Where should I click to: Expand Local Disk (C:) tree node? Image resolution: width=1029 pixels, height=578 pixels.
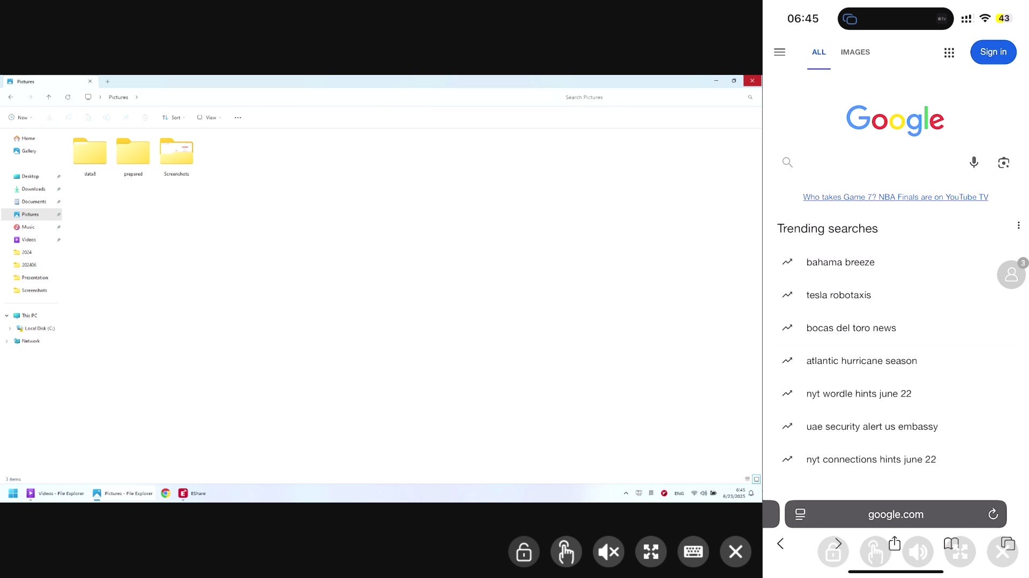[x=10, y=329]
